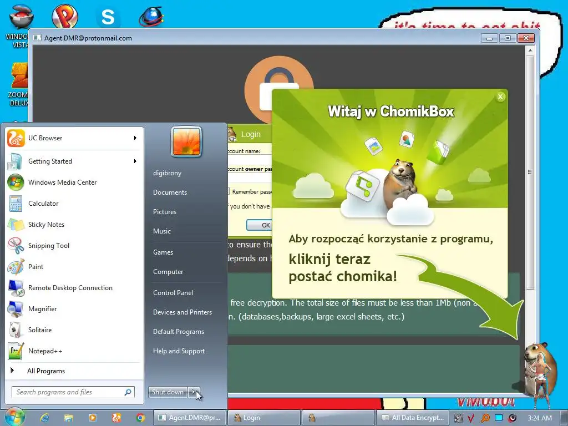
Task: Open Control Panel
Action: [x=173, y=293]
